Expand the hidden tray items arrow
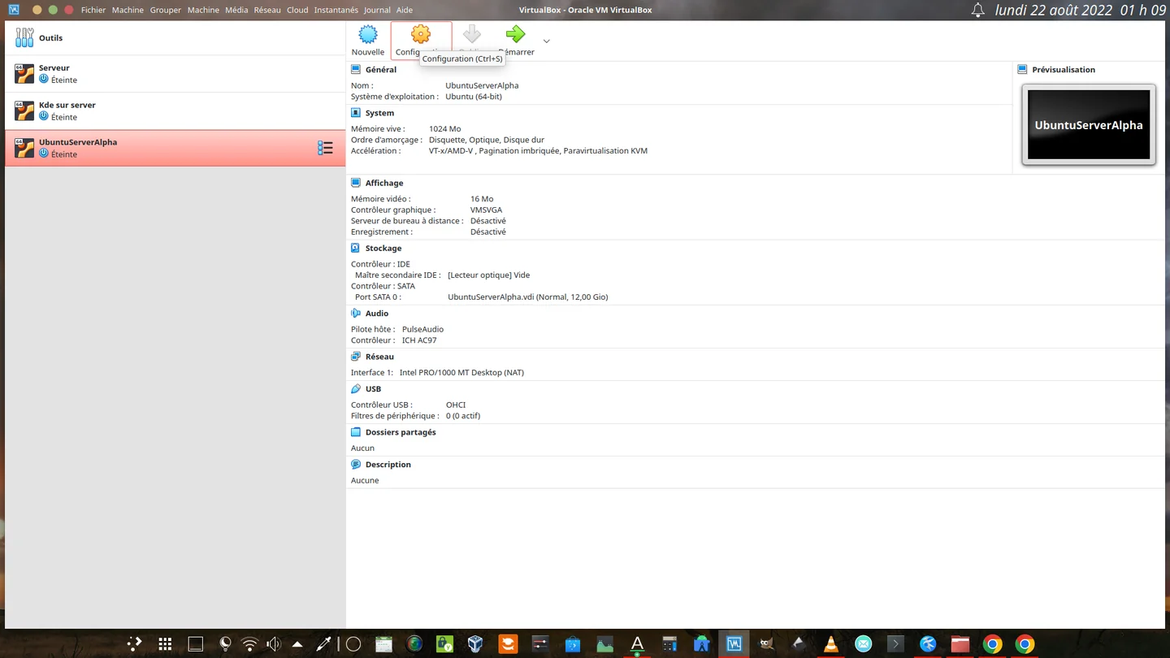Screen dimensions: 1170x658 (297, 644)
